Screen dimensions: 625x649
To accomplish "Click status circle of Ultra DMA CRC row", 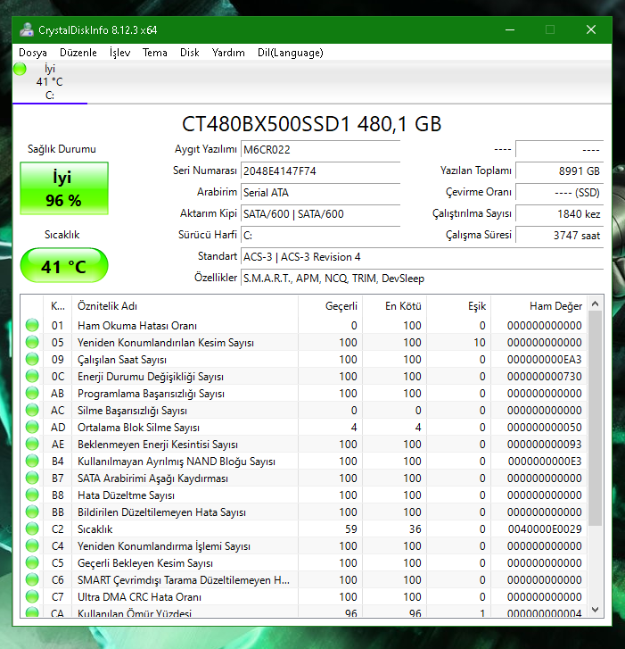I will pos(33,597).
